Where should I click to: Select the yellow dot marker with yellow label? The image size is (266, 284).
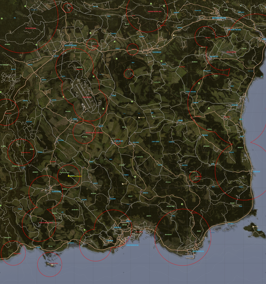[x=69, y=176]
